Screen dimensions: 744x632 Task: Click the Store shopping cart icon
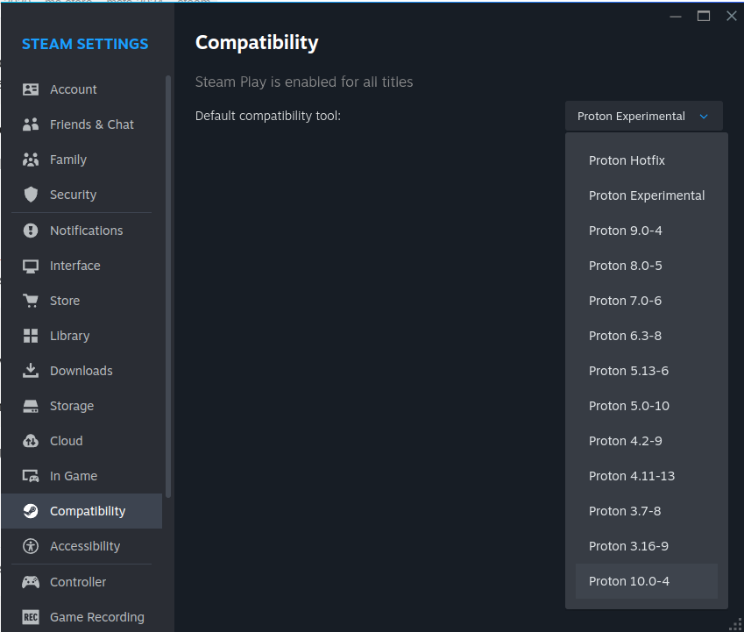[x=31, y=301]
